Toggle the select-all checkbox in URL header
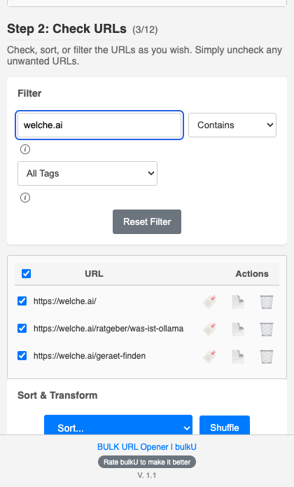294x487 pixels. [x=27, y=273]
